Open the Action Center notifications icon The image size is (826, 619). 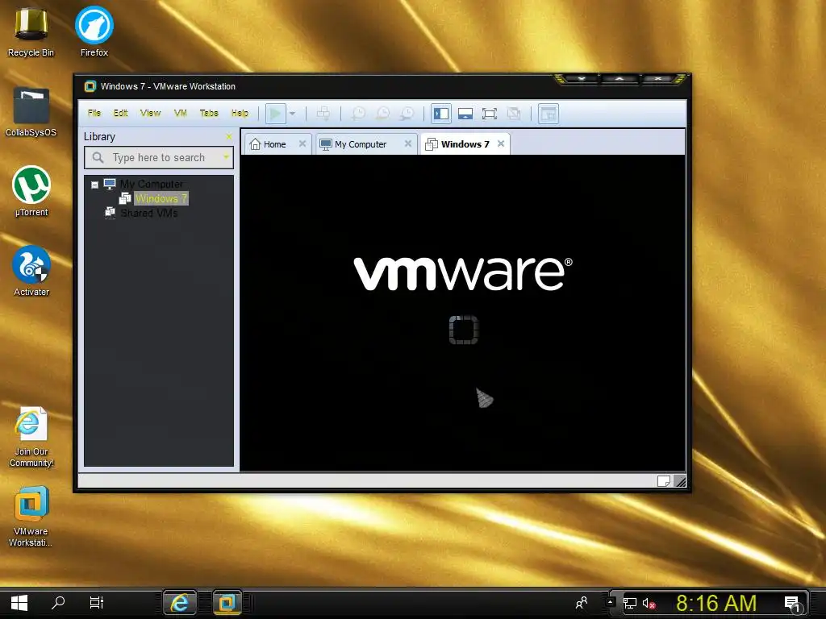click(793, 604)
